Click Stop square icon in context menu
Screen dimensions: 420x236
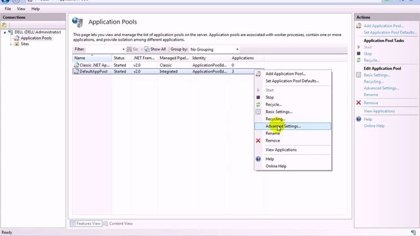[x=258, y=98]
